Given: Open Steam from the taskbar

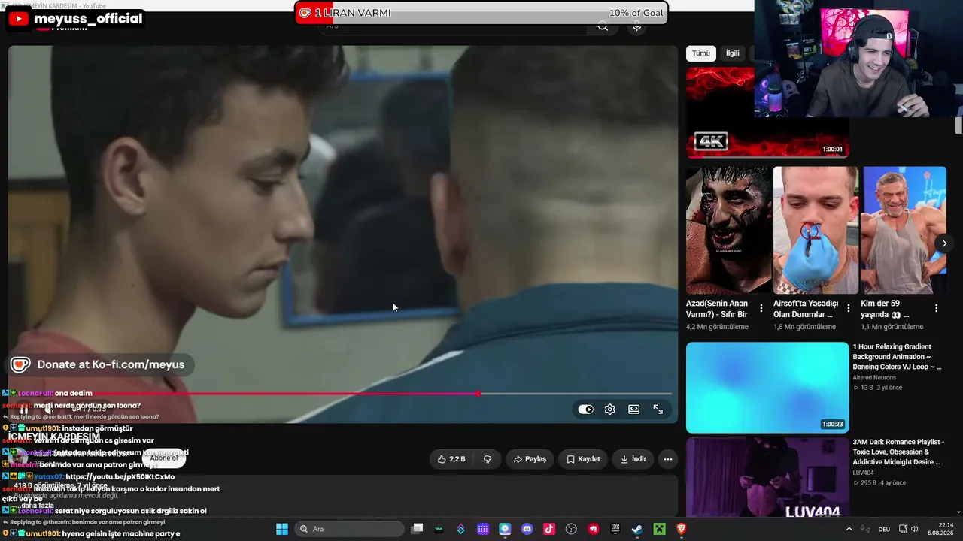Looking at the screenshot, I should tap(637, 529).
